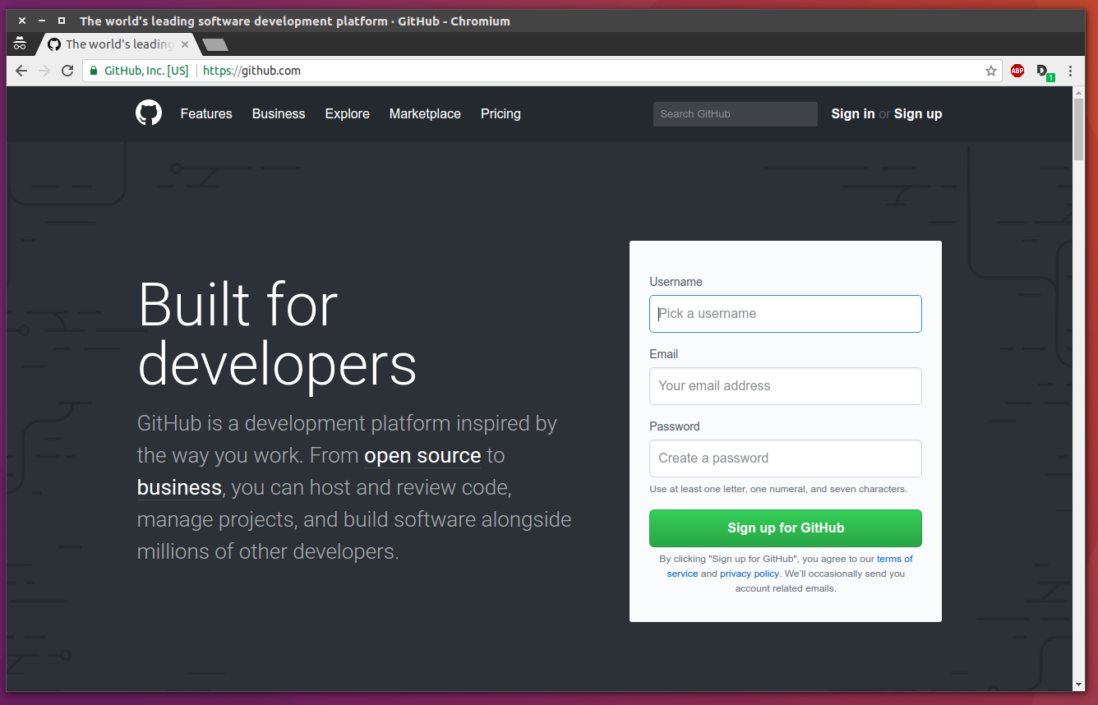Open the Adblock Plus extension icon

click(1017, 71)
